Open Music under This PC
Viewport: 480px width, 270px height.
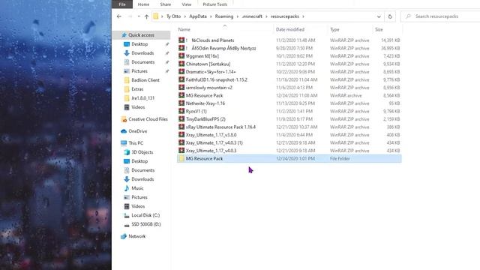[x=137, y=188]
